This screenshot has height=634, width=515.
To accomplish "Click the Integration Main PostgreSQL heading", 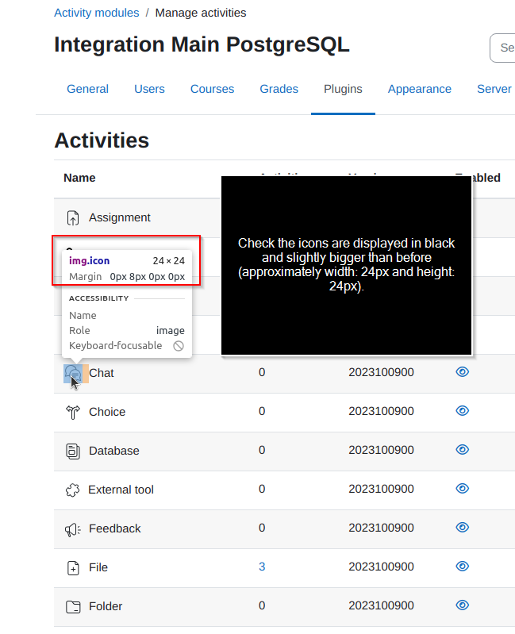I will [202, 44].
